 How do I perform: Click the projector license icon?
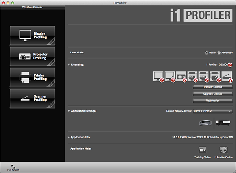tap(181, 76)
